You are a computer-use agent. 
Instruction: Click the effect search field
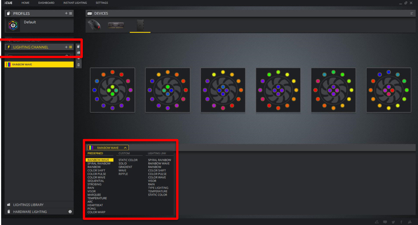click(x=39, y=56)
